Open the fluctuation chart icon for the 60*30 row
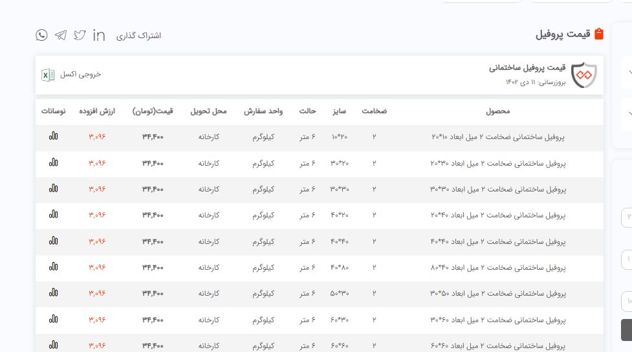This screenshot has width=632, height=352. [54, 319]
